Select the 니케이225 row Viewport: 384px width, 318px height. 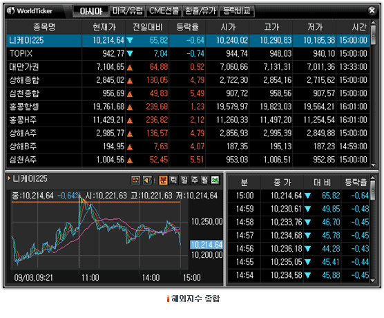(x=188, y=40)
